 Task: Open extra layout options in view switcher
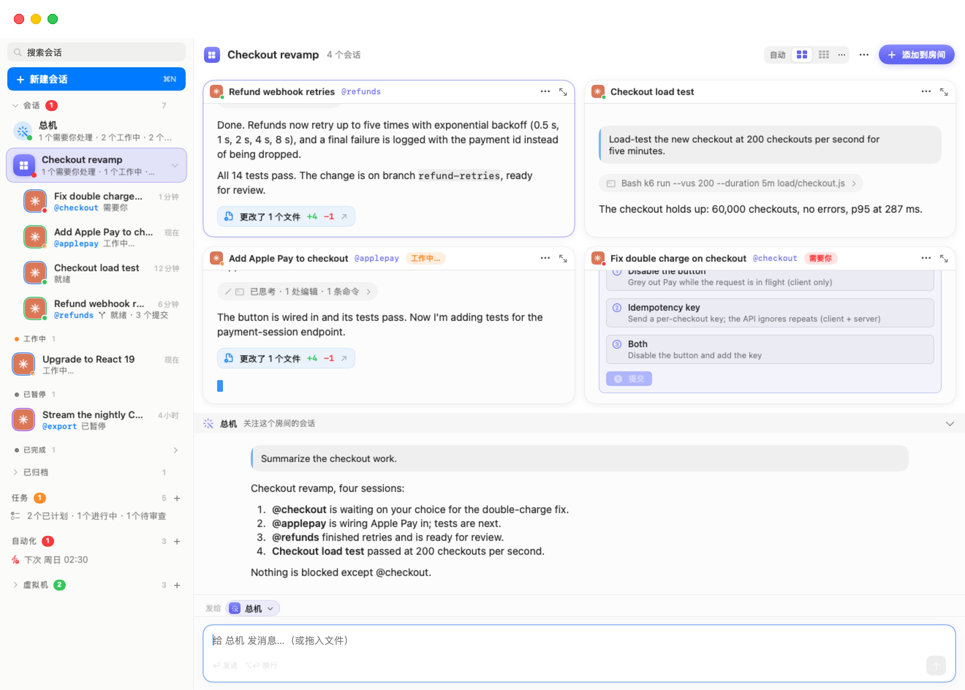[841, 55]
